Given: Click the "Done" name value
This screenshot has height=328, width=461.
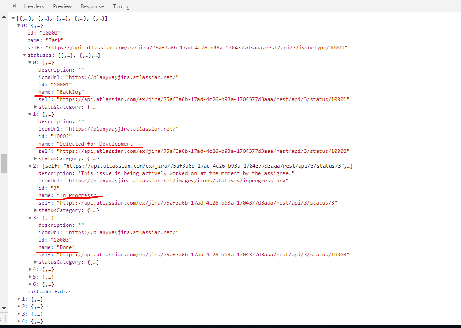Looking at the screenshot, I should click(66, 247).
